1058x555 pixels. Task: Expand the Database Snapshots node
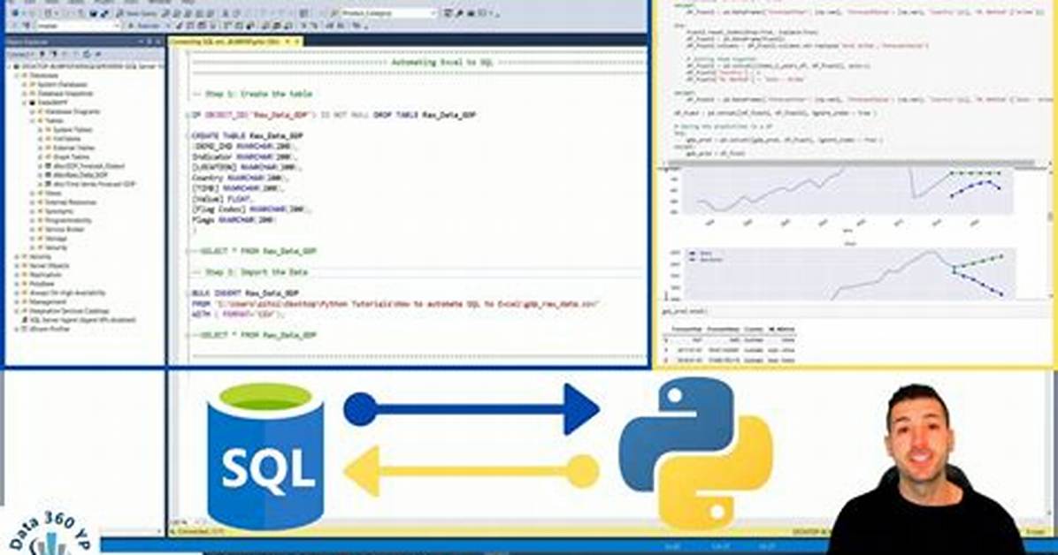[25, 94]
